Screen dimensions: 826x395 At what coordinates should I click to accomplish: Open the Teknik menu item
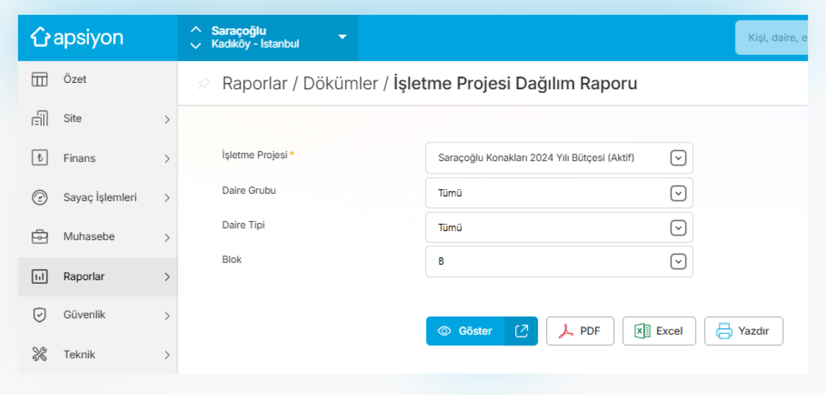point(98,354)
